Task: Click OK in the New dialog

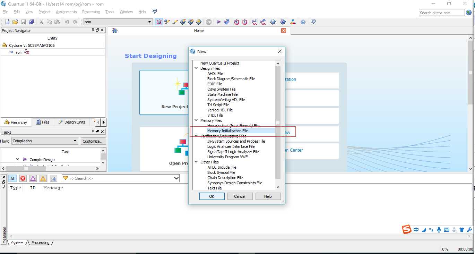Action: pyautogui.click(x=211, y=196)
